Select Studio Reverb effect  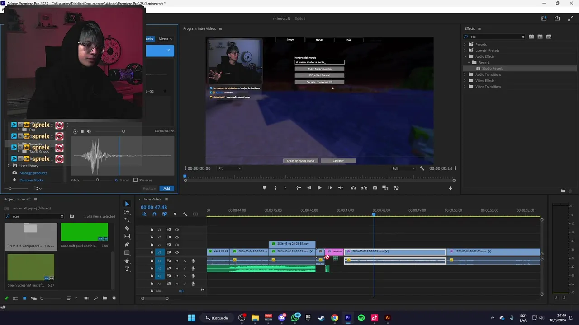point(492,69)
